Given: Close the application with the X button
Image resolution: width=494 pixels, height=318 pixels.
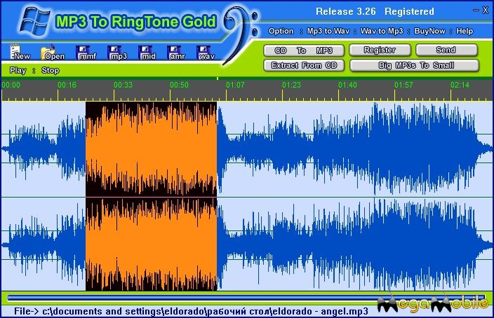Looking at the screenshot, I should (x=486, y=11).
